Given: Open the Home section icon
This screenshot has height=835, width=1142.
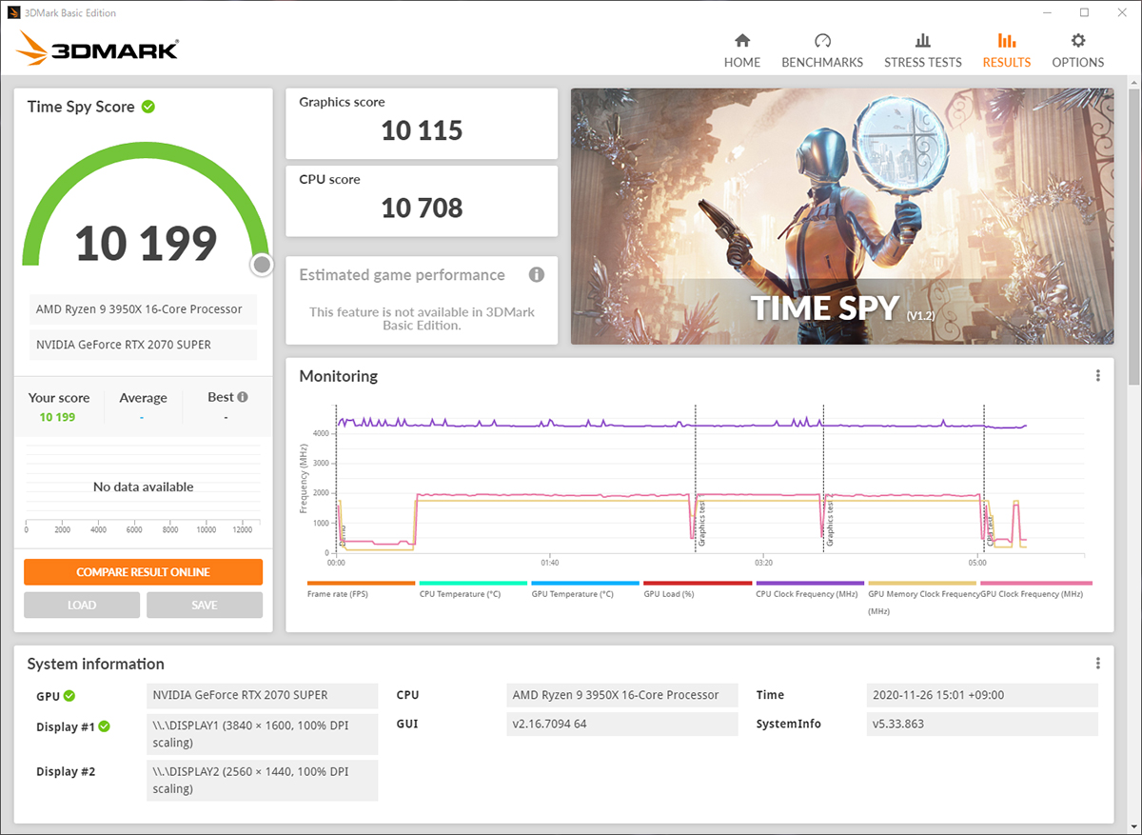Looking at the screenshot, I should tap(742, 41).
